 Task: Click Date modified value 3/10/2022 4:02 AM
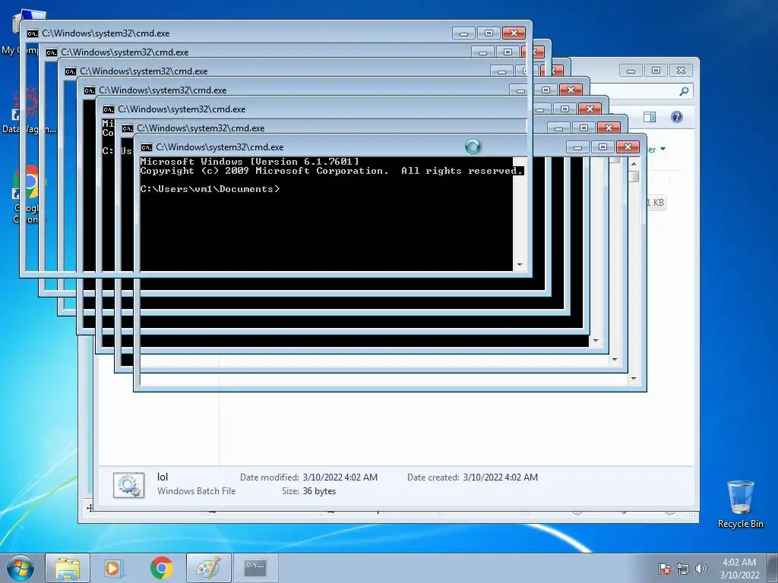pyautogui.click(x=340, y=477)
